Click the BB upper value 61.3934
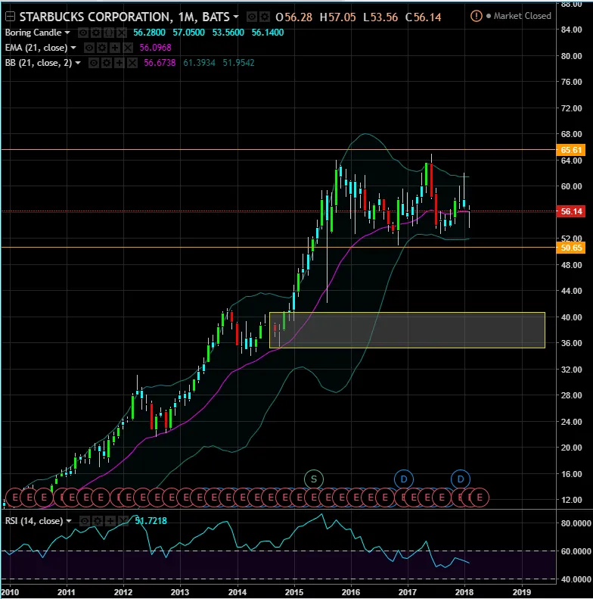This screenshot has height=599, width=593. pos(199,63)
